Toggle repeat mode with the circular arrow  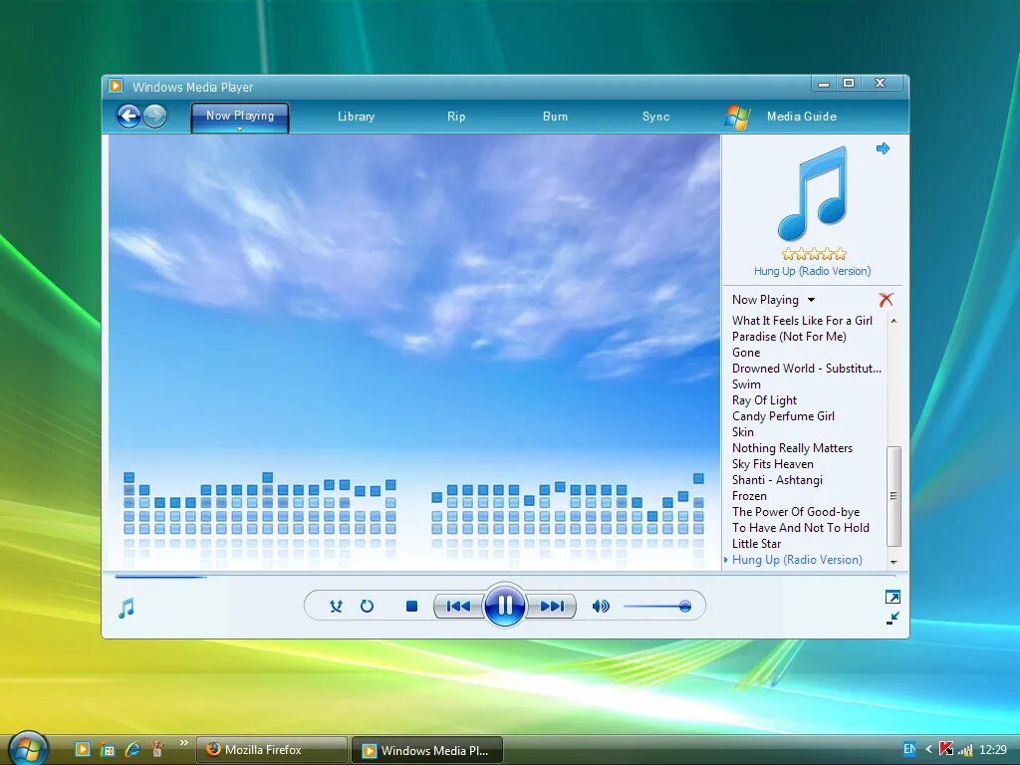(x=367, y=607)
